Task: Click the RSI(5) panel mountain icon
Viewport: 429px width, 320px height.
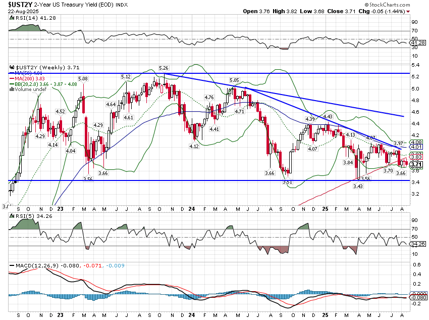Action: click(12, 216)
